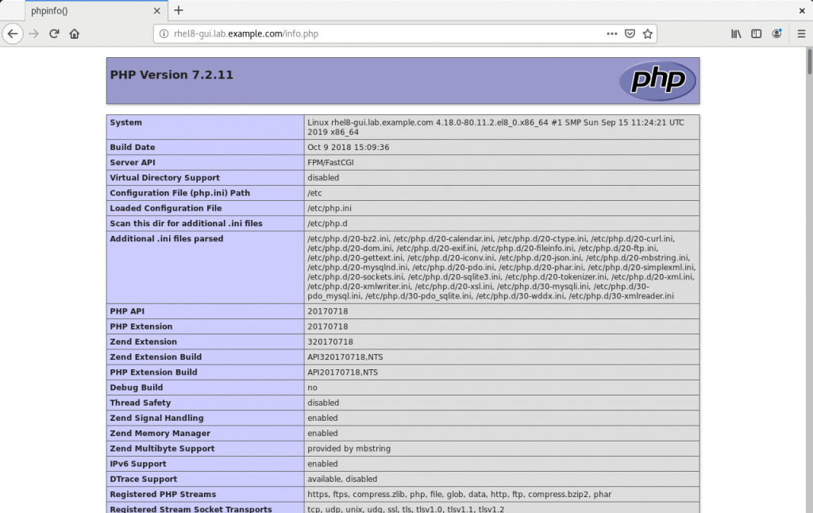The image size is (813, 513).
Task: Click the Configuration File (php.ini) Path label
Action: [x=180, y=193]
